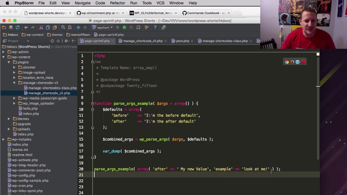Screen dimensions: 347x195
Task: Collapse the manage-shortcode-cli folder
Action: click(x=14, y=83)
